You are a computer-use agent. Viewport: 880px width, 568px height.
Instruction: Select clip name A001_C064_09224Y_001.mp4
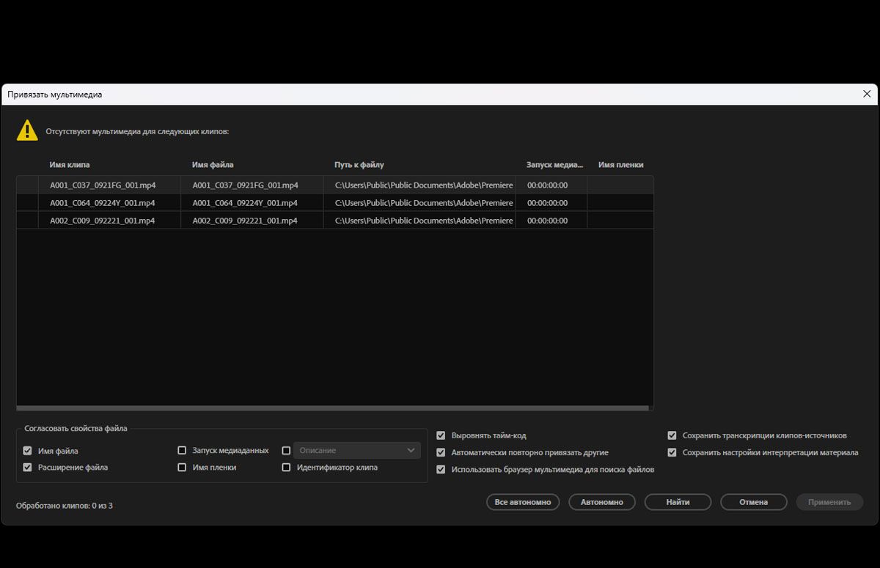[x=103, y=202]
